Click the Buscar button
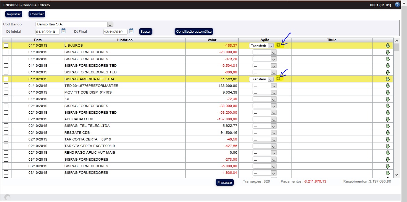Screen dimensions: 407x202 146,32
